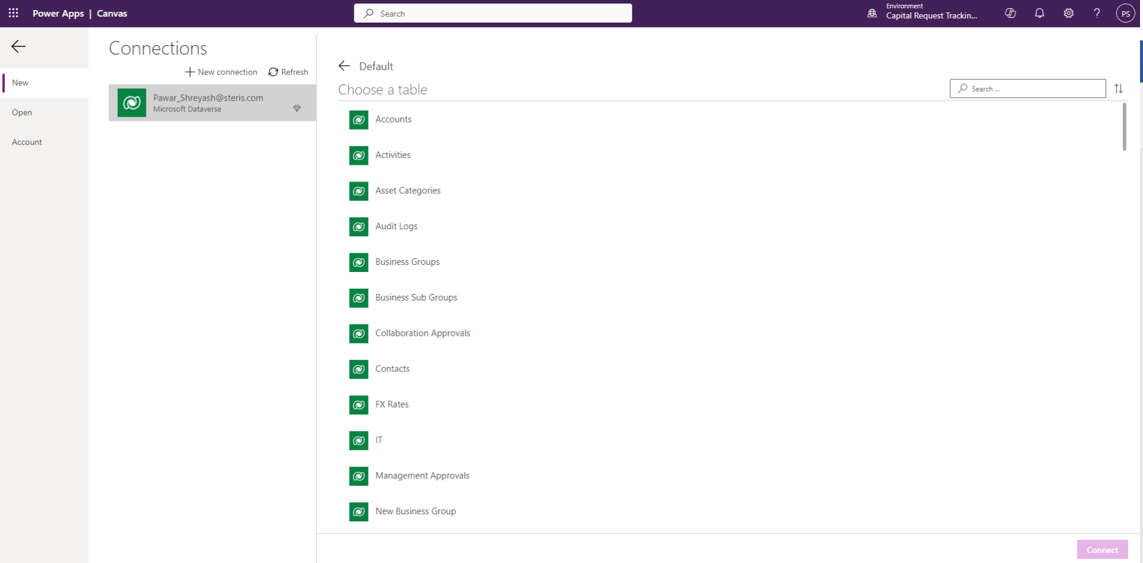The height and width of the screenshot is (563, 1143).
Task: Open Copilot from the top bar
Action: 1010,13
